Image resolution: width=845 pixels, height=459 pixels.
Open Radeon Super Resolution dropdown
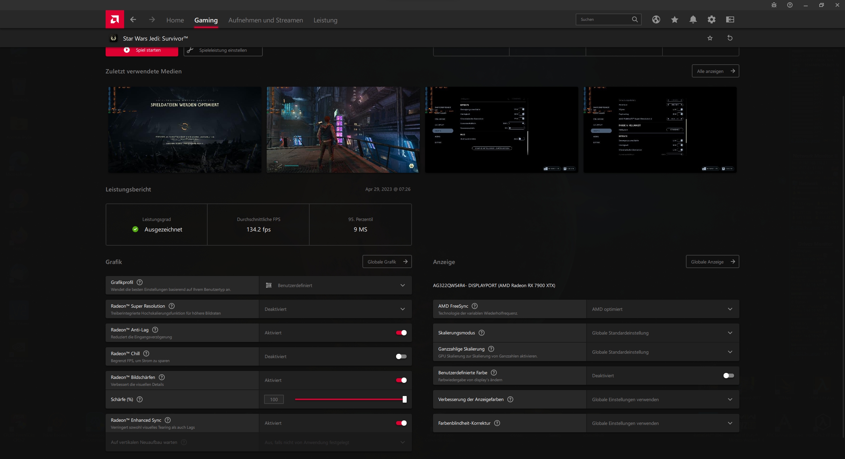click(x=335, y=309)
